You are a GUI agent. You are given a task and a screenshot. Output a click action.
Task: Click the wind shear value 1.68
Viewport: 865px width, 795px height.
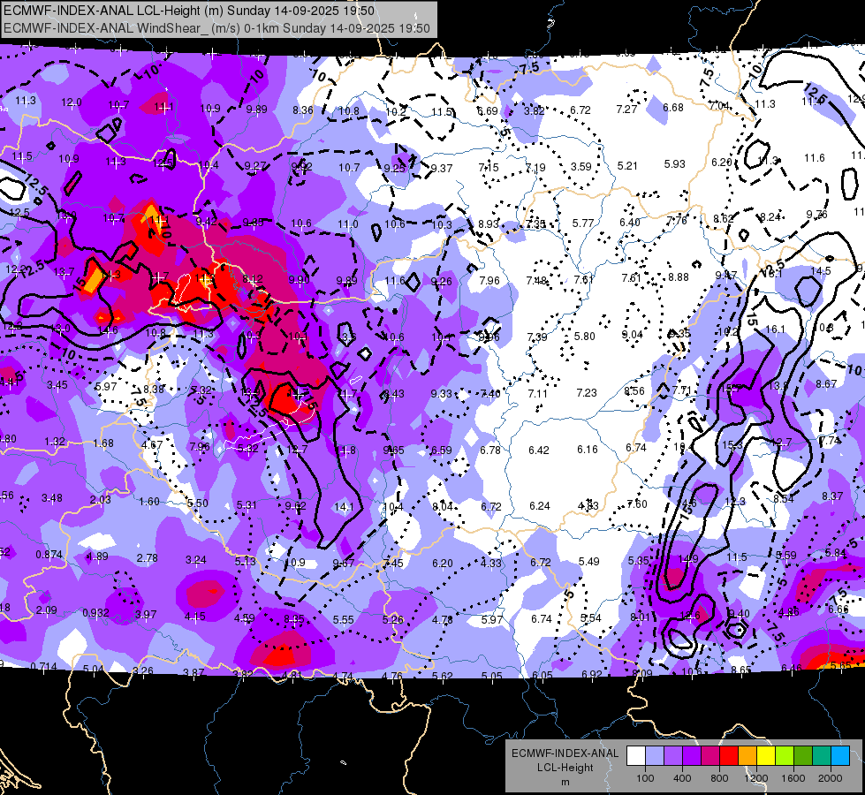tap(103, 443)
